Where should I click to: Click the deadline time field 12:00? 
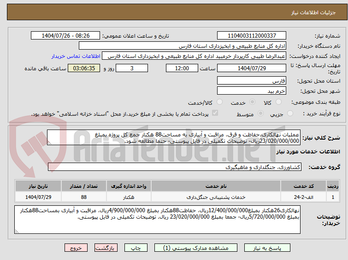click(182, 68)
